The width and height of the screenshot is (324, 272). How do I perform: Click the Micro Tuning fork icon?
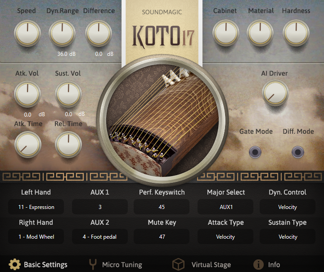93,264
